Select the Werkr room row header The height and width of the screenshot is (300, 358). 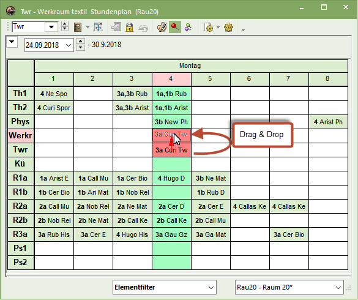tap(21, 135)
